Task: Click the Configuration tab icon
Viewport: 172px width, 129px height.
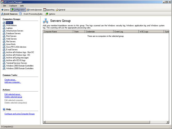Action: 12,10
